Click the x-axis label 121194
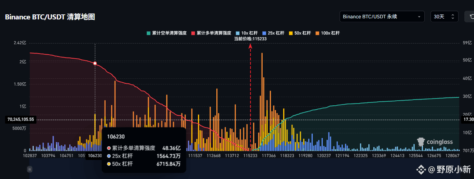Image resolution: width=474 pixels, height=179 pixels. click(x=342, y=156)
